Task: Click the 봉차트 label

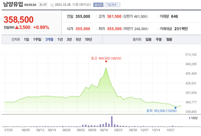Action: coord(137,40)
